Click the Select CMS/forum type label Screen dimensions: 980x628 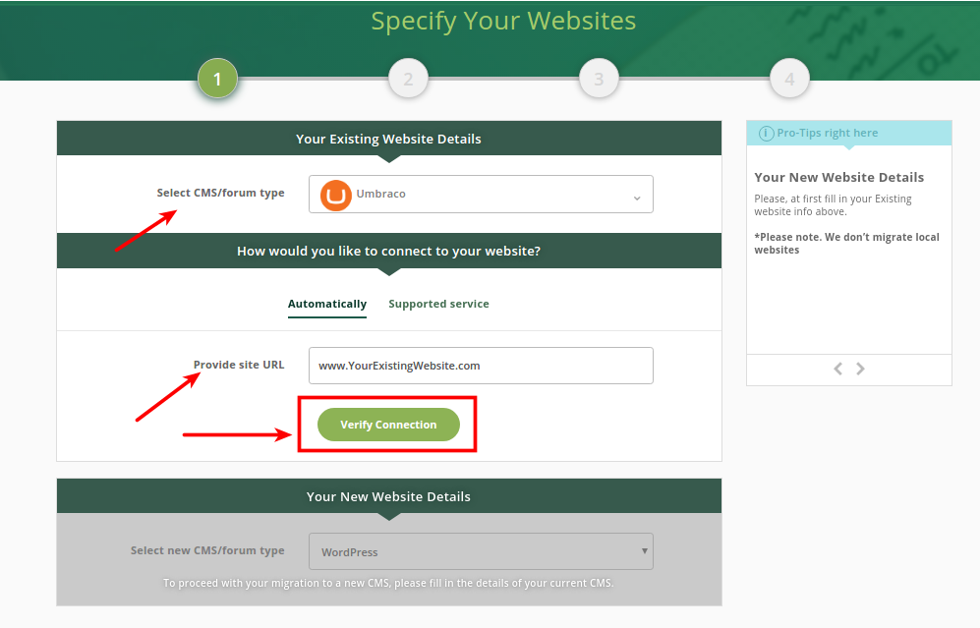pos(220,193)
